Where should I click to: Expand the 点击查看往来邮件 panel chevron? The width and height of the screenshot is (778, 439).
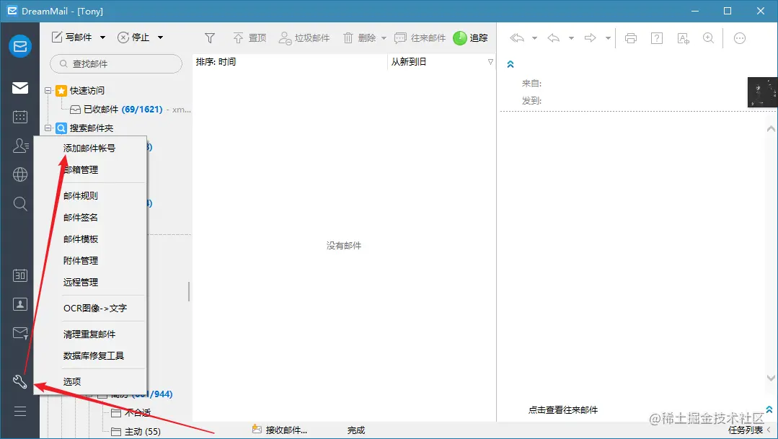[x=769, y=409]
